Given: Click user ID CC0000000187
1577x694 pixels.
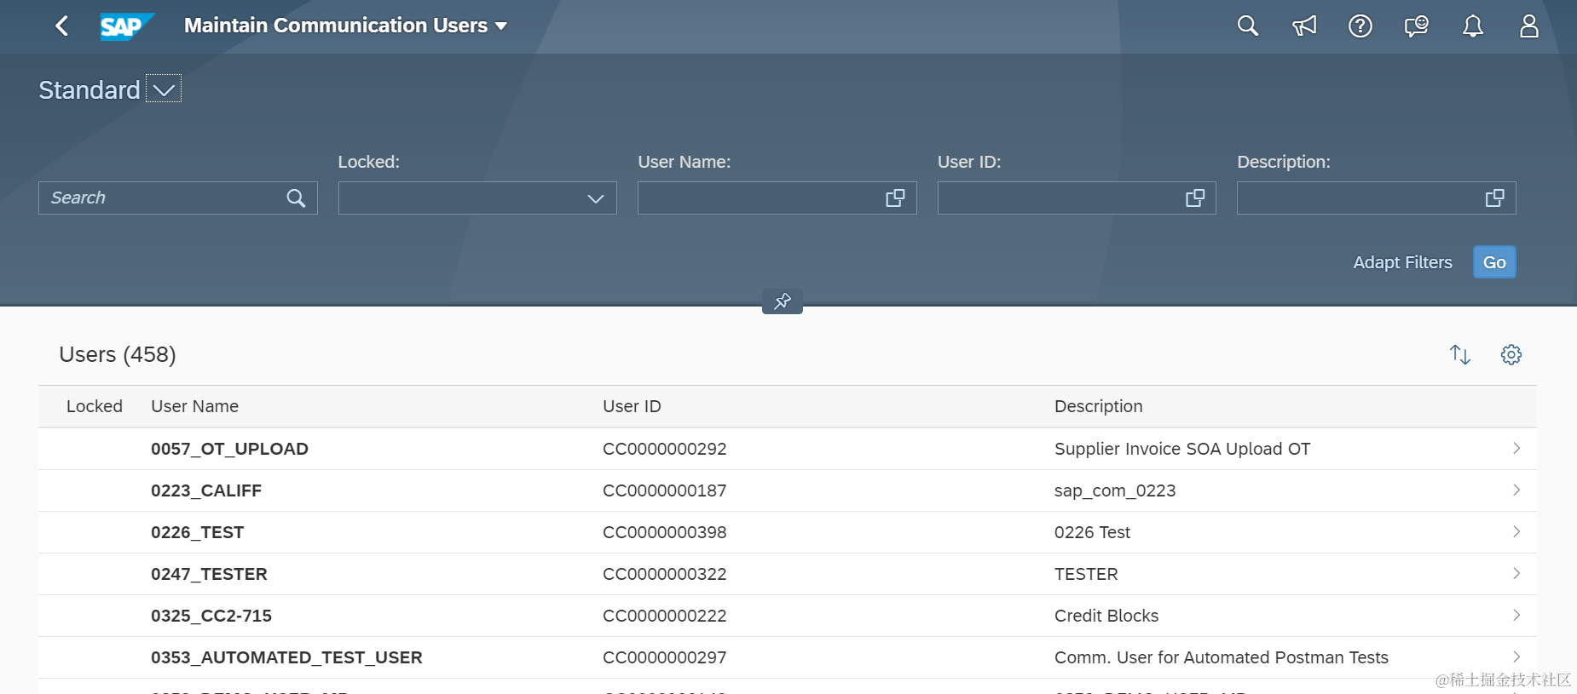Looking at the screenshot, I should [664, 490].
